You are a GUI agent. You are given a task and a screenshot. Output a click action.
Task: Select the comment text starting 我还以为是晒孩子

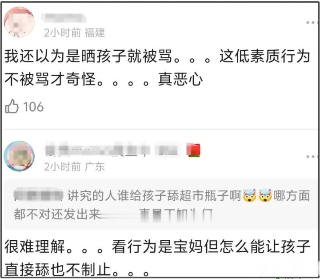pos(157,68)
